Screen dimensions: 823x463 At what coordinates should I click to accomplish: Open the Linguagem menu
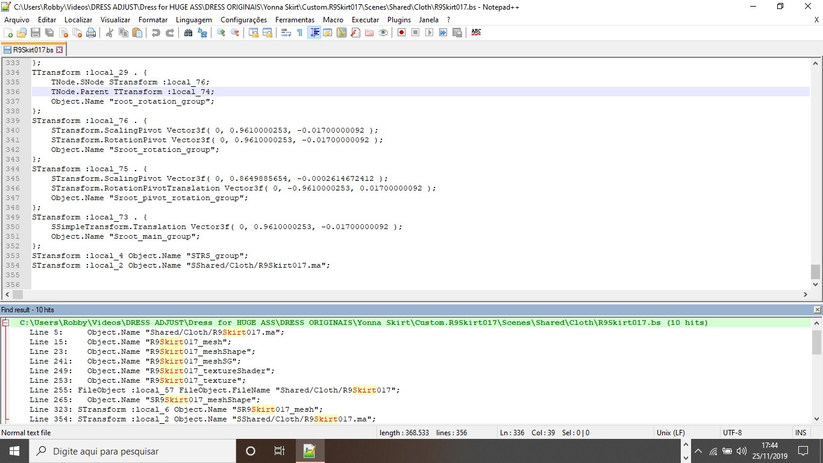[193, 19]
